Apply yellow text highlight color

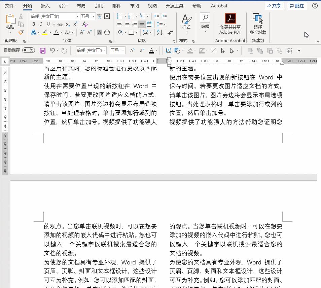pos(45,32)
